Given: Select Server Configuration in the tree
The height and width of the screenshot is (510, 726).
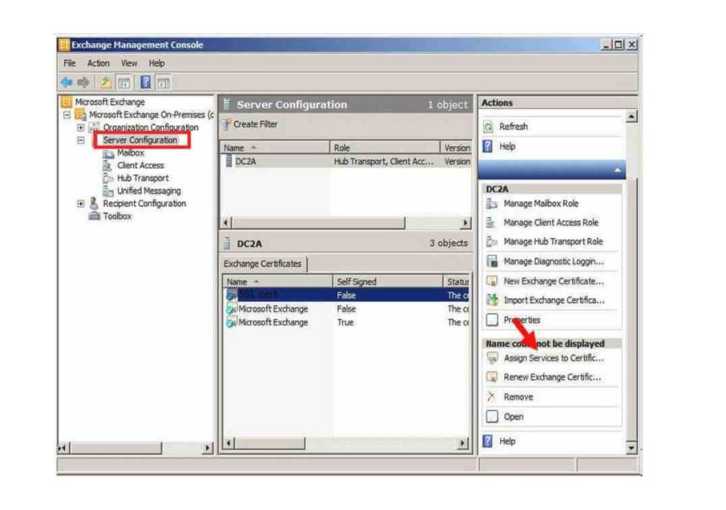Looking at the screenshot, I should pos(140,140).
